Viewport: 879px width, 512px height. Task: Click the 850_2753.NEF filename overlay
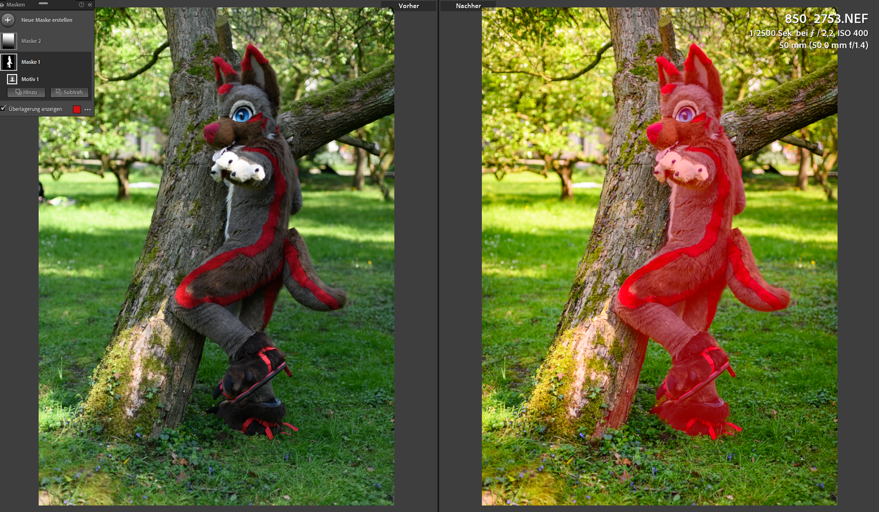click(826, 19)
